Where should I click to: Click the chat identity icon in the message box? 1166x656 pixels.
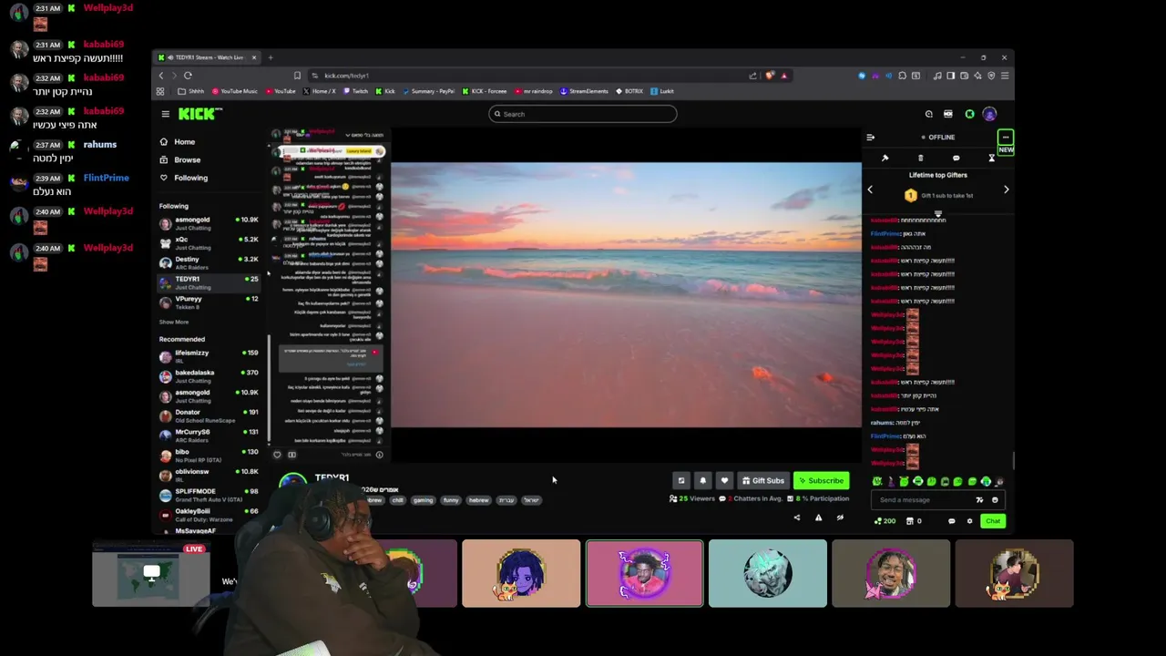(x=980, y=499)
